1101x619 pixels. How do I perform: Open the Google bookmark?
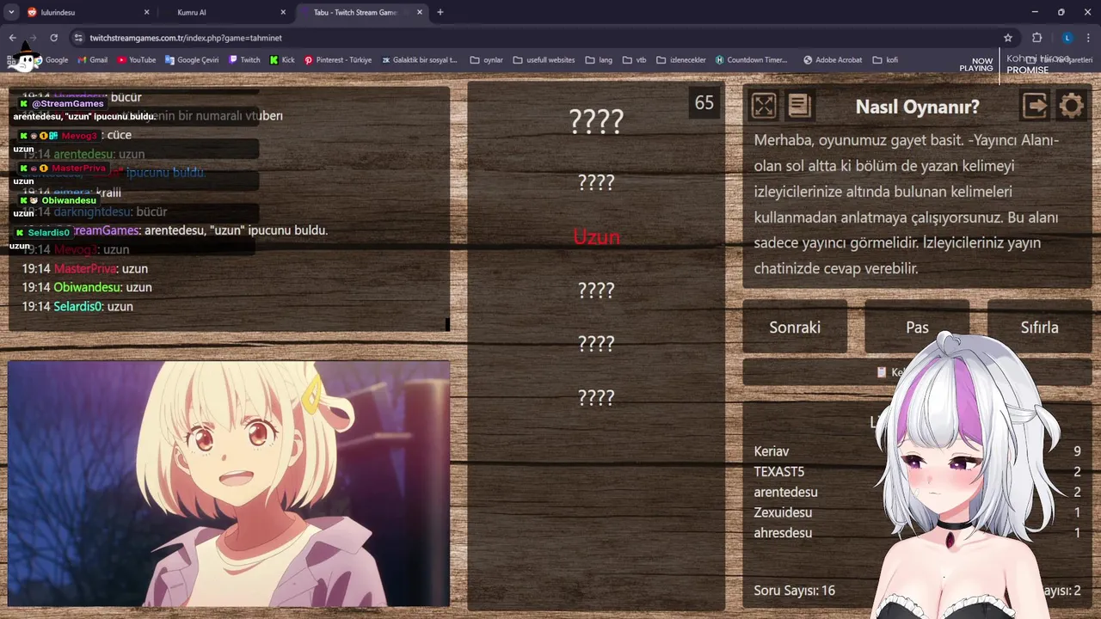[x=50, y=60]
